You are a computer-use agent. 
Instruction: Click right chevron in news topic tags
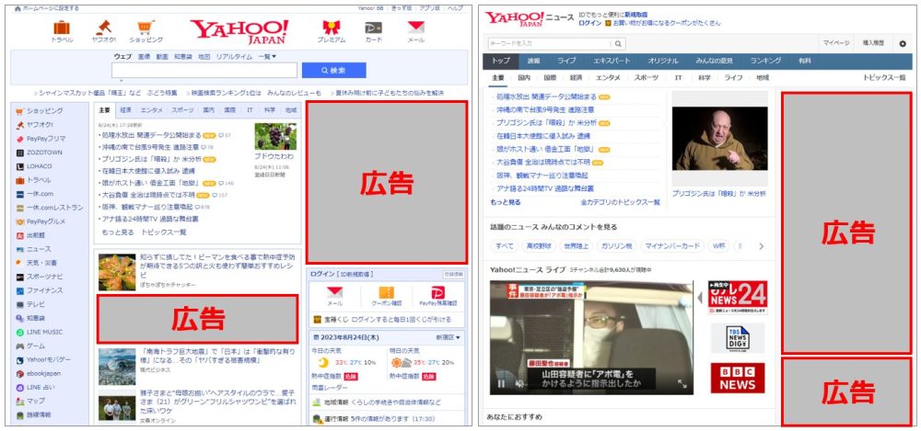click(762, 246)
